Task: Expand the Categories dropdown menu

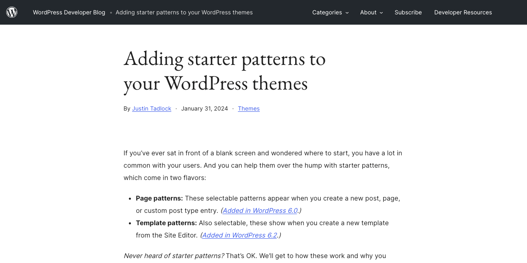Action: (x=330, y=12)
